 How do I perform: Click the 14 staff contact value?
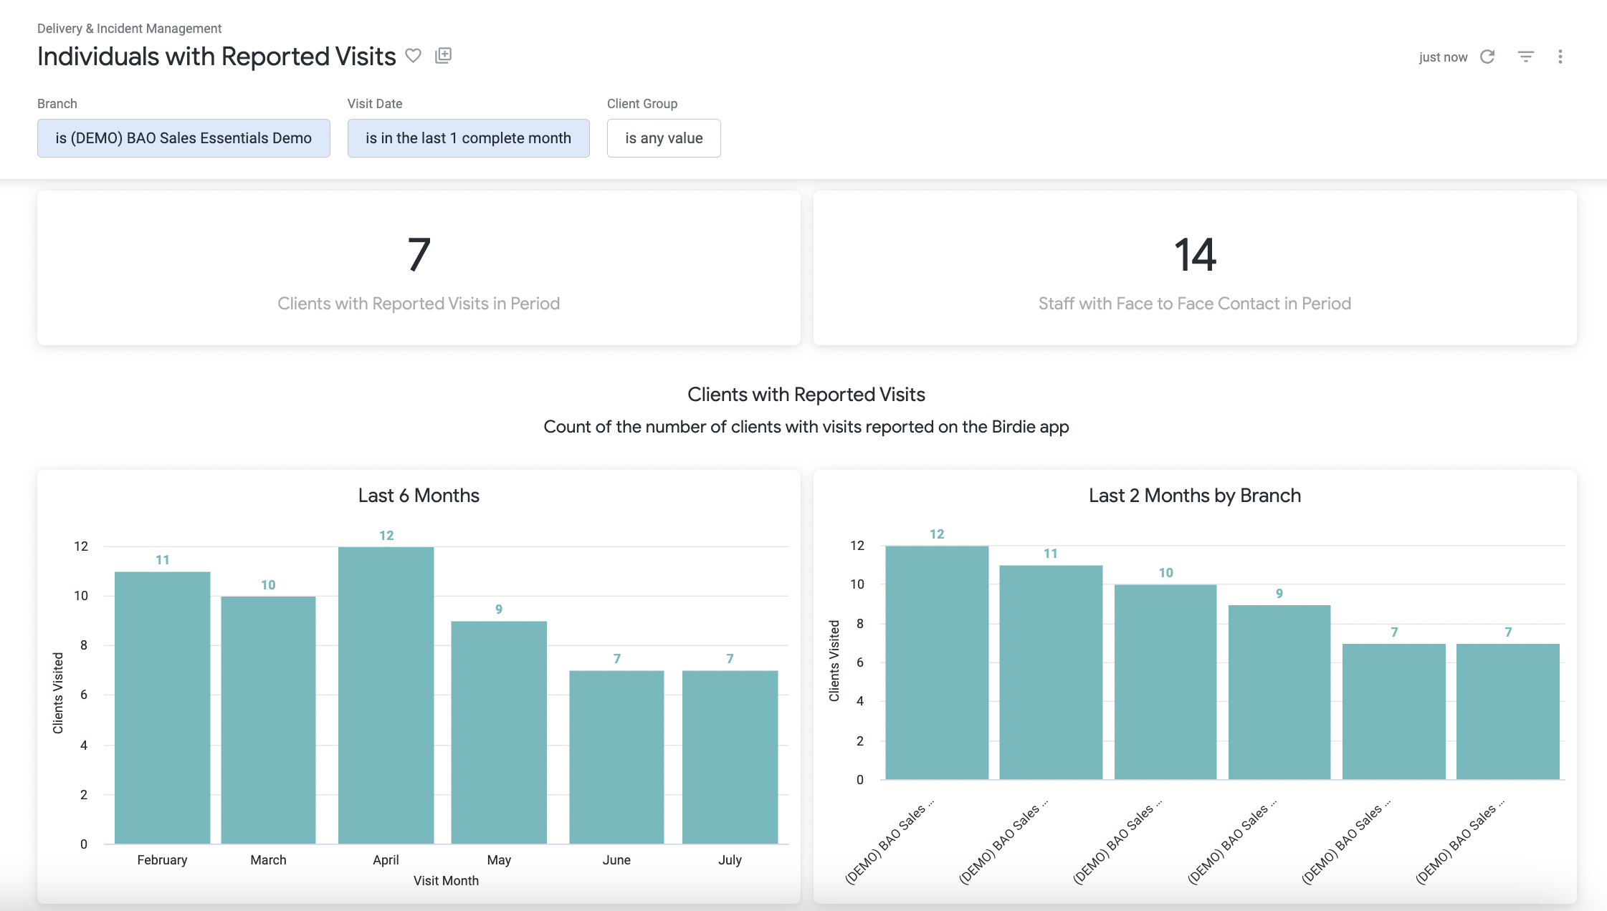(x=1195, y=256)
